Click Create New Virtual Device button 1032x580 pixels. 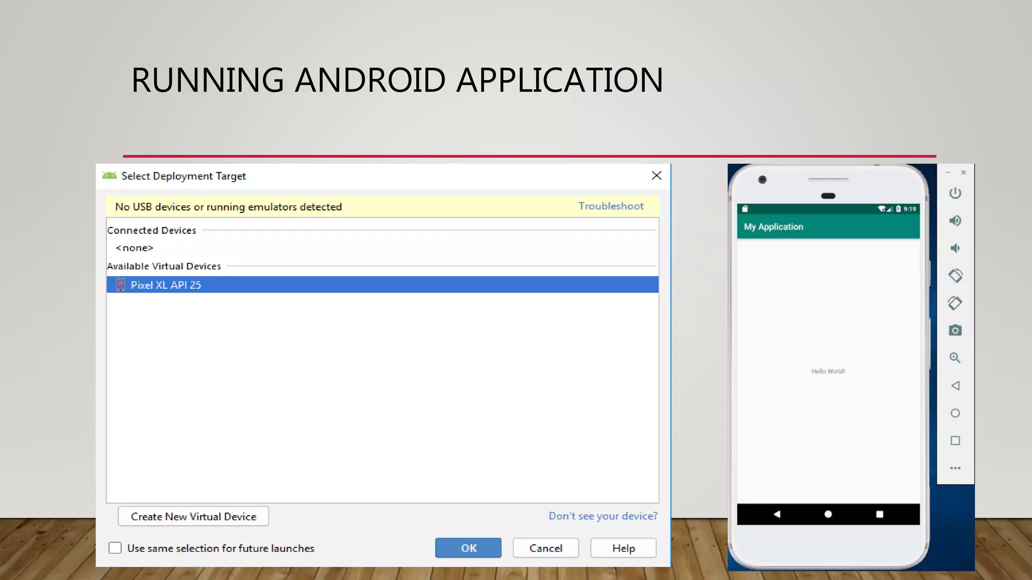[x=193, y=517]
